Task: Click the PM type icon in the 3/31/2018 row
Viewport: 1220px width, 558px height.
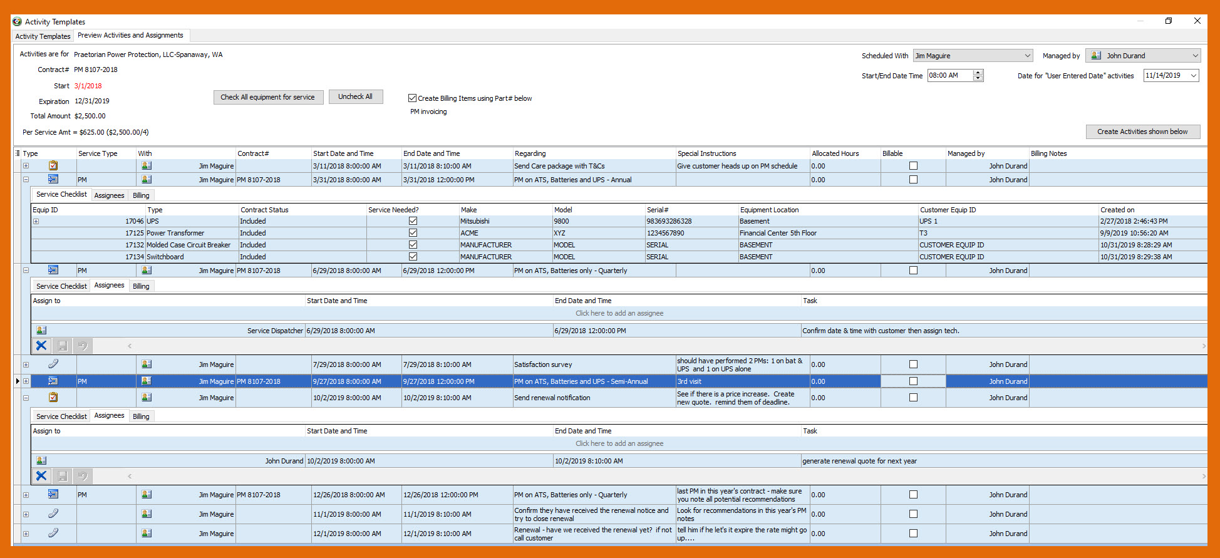Action: point(53,180)
